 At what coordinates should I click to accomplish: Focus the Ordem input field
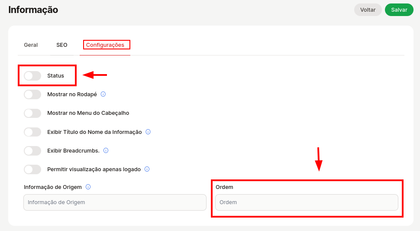click(307, 202)
